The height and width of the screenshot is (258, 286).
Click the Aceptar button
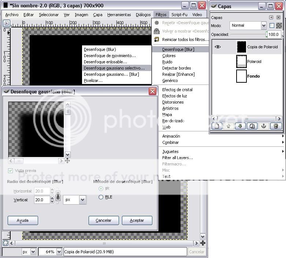pyautogui.click(x=137, y=220)
